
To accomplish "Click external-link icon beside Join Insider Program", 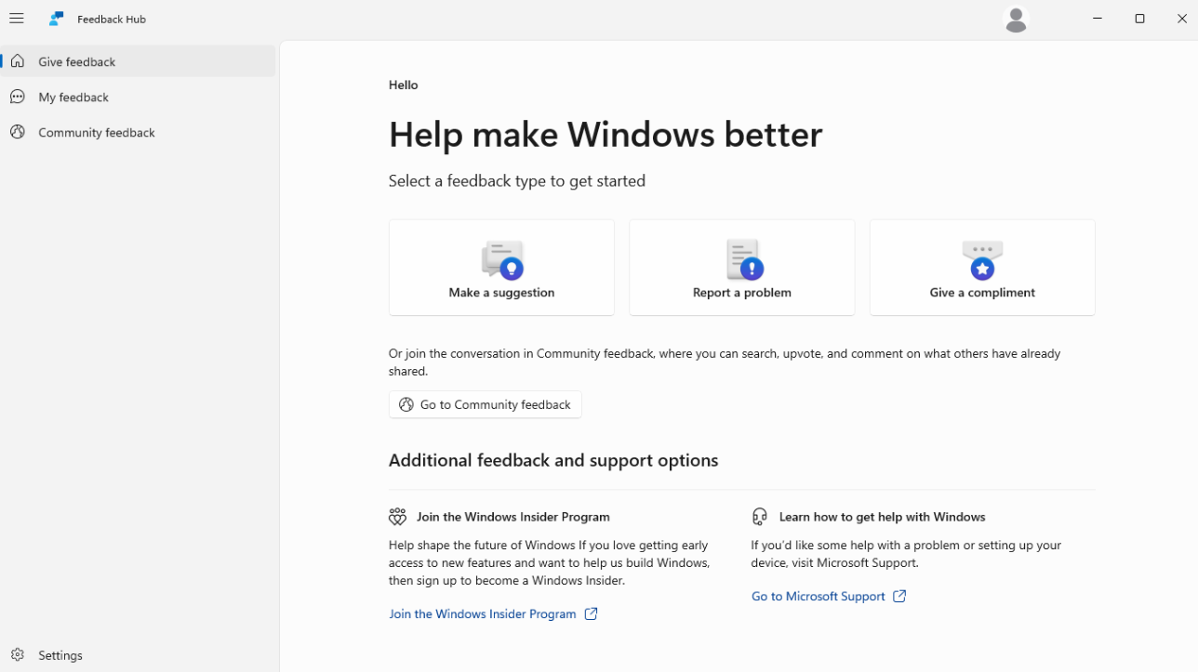I will point(591,613).
